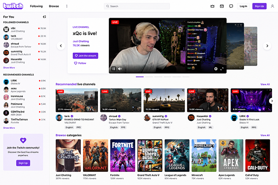Open the Prime loot crown icon
The height and width of the screenshot is (185, 278).
click(x=212, y=6)
